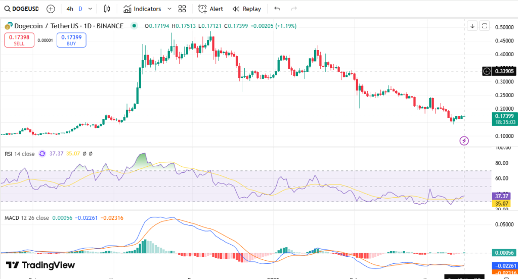
Task: Undo the last chart action
Action: [x=277, y=9]
